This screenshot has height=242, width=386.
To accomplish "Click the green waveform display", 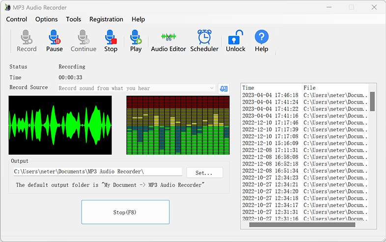I will click(x=60, y=125).
